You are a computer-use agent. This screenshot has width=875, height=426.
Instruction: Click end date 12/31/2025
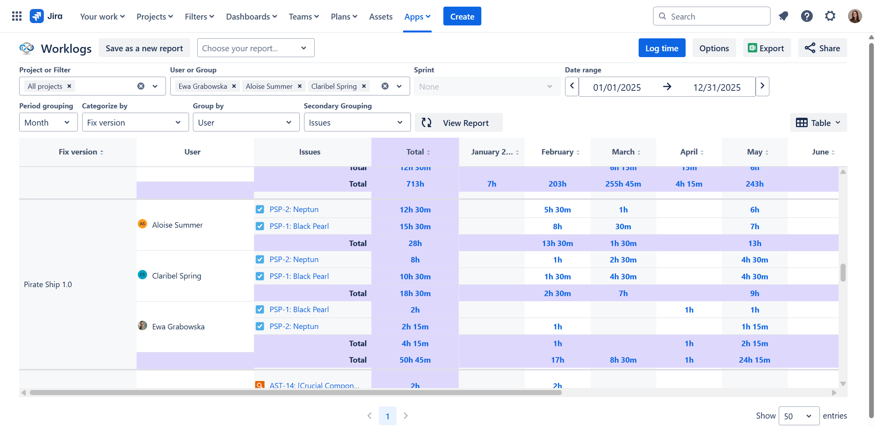717,87
